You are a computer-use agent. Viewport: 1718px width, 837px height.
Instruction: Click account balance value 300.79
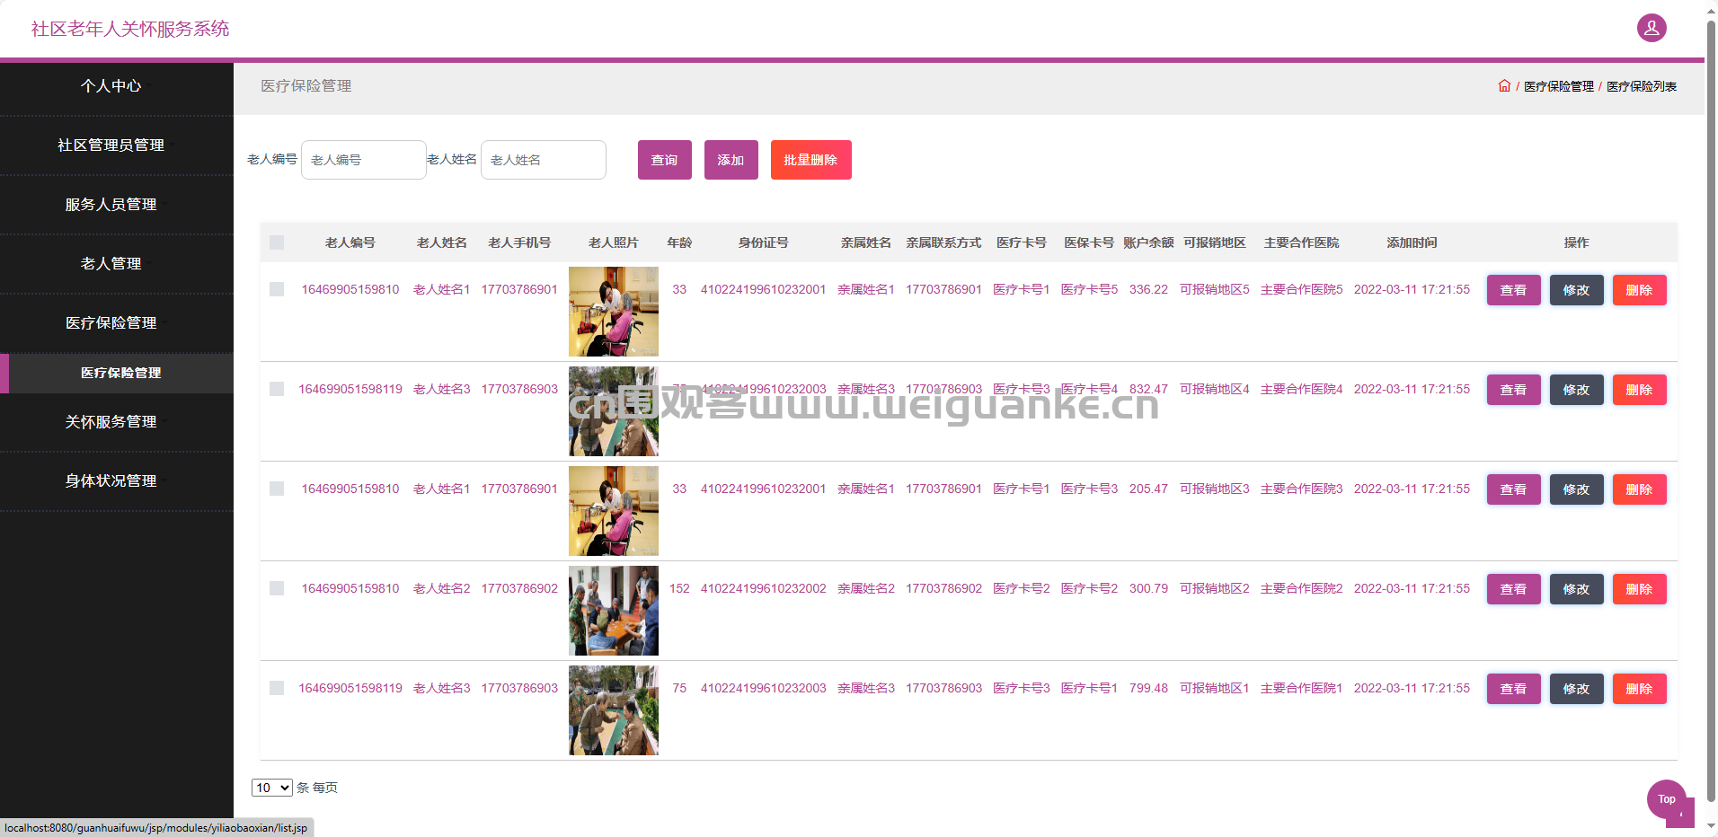point(1148,588)
